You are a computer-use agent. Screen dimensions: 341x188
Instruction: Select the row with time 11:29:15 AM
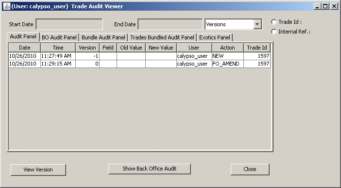(139, 64)
